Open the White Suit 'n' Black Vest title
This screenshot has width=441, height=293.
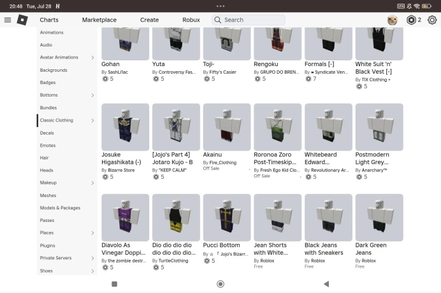tap(373, 68)
